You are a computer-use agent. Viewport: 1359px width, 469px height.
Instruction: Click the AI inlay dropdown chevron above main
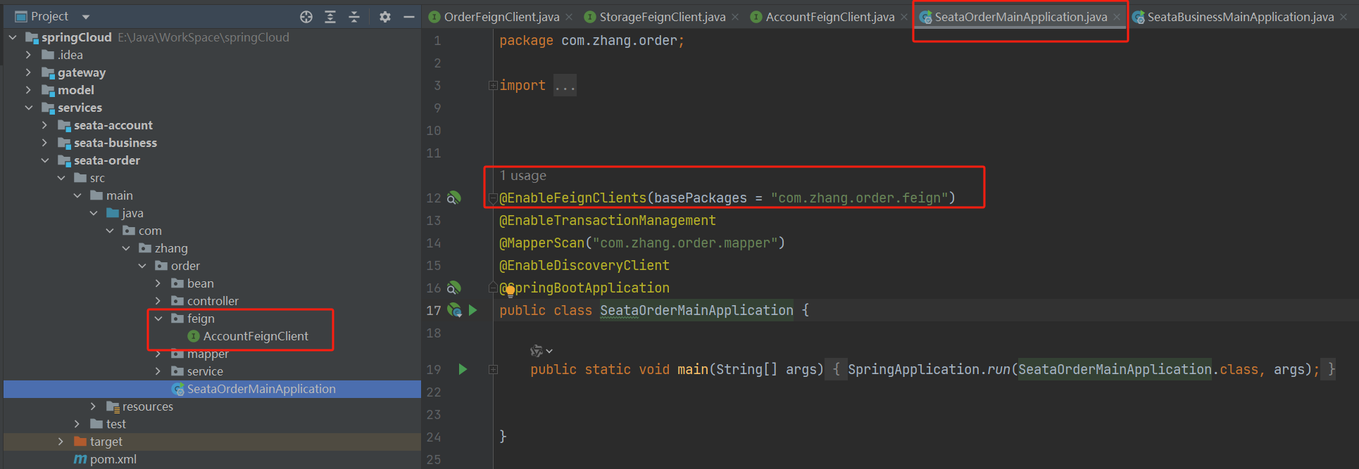coord(550,351)
